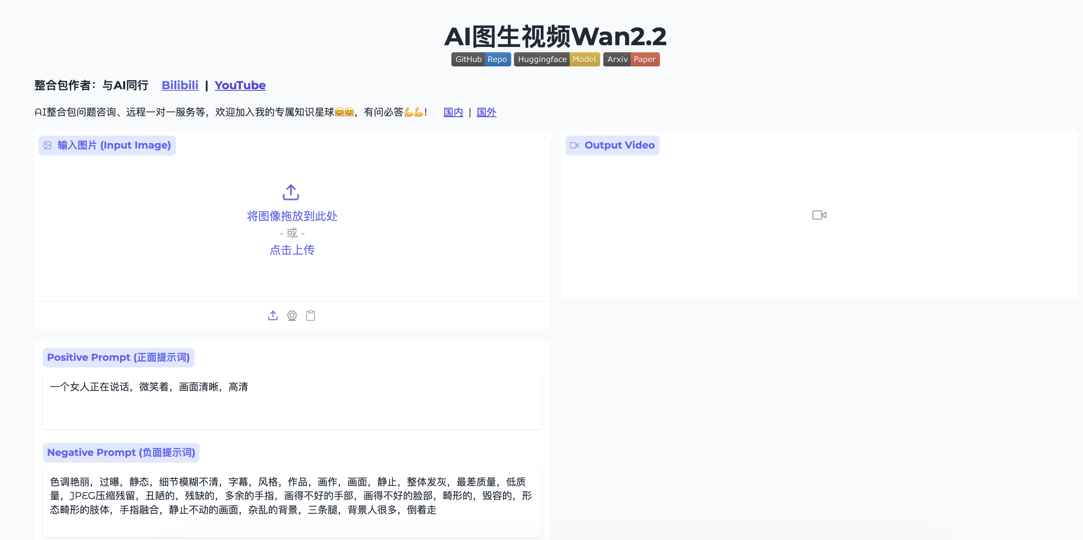This screenshot has height=540, width=1083.
Task: Select the paste-from-clipboard icon under the input image
Action: pyautogui.click(x=310, y=315)
